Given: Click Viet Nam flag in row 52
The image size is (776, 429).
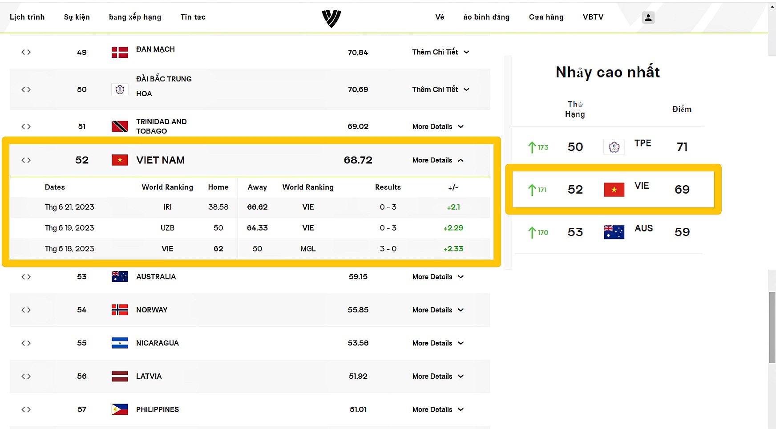Looking at the screenshot, I should pos(120,160).
